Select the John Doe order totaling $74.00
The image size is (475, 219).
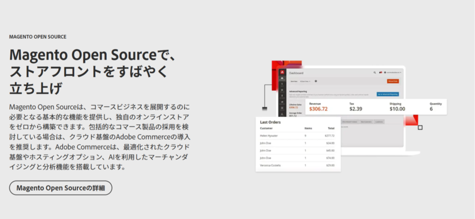tap(297, 158)
